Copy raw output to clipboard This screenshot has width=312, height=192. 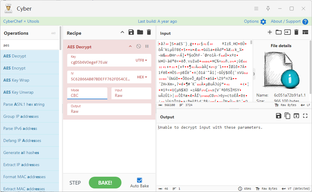[x=287, y=116]
